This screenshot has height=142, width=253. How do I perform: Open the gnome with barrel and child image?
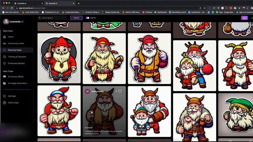point(149,111)
